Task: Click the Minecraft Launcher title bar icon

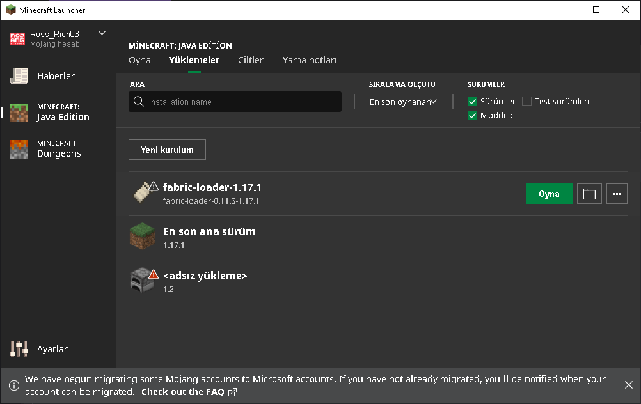Action: pyautogui.click(x=11, y=10)
